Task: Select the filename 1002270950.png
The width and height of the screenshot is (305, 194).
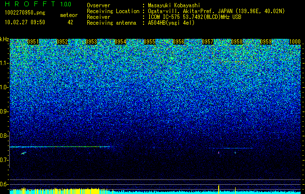Action: 25,13
